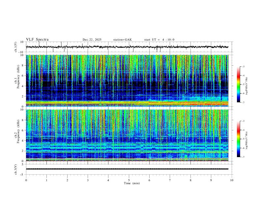Image resolution: width=261 pixels, height=202 pixels.
Task: Click the ch.2 spectrogram panel
Action: tap(127, 135)
